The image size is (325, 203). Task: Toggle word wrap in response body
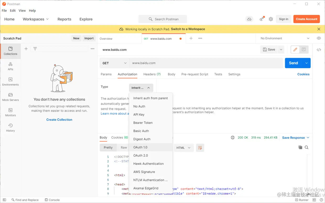tap(200, 148)
